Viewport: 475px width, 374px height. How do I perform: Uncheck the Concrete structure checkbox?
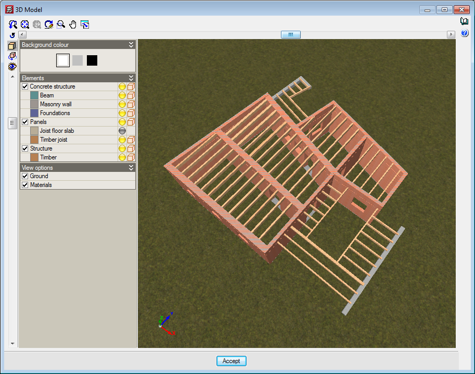25,86
